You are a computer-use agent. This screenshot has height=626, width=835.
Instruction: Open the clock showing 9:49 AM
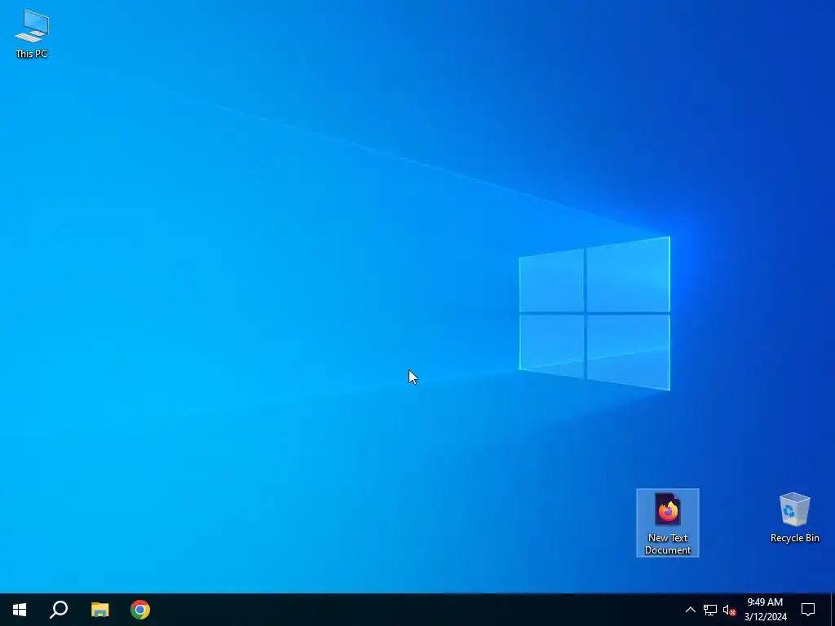pyautogui.click(x=765, y=610)
